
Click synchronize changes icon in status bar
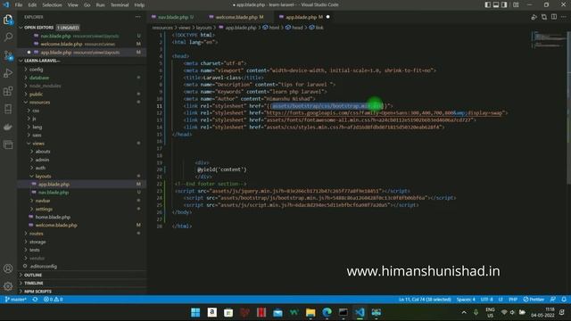35,300
